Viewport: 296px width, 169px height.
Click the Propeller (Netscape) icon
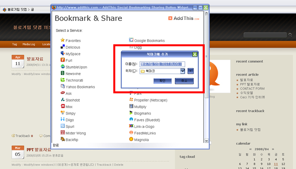[131, 100]
